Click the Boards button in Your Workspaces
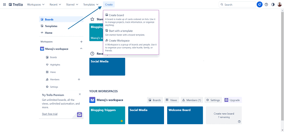284x132 pixels. [x=155, y=100]
